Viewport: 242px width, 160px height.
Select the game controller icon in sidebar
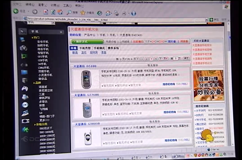24,89
